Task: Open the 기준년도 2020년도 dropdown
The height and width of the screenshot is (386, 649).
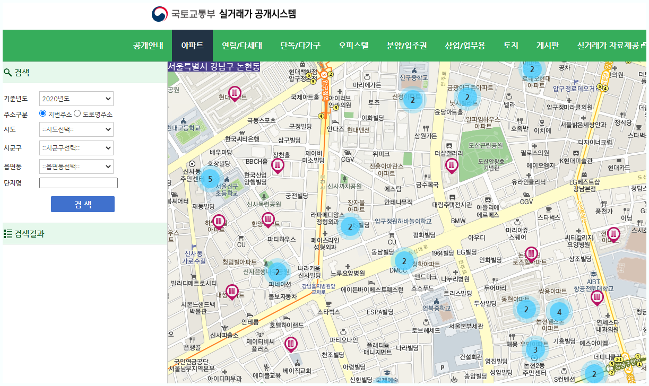Action: click(76, 99)
